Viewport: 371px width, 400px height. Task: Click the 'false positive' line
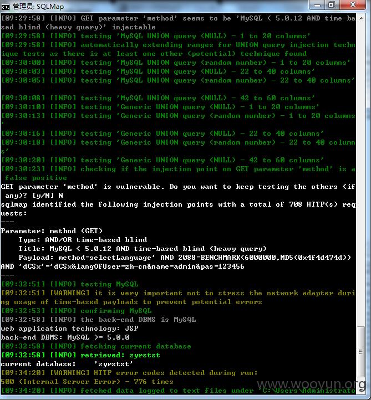pyautogui.click(x=36, y=178)
